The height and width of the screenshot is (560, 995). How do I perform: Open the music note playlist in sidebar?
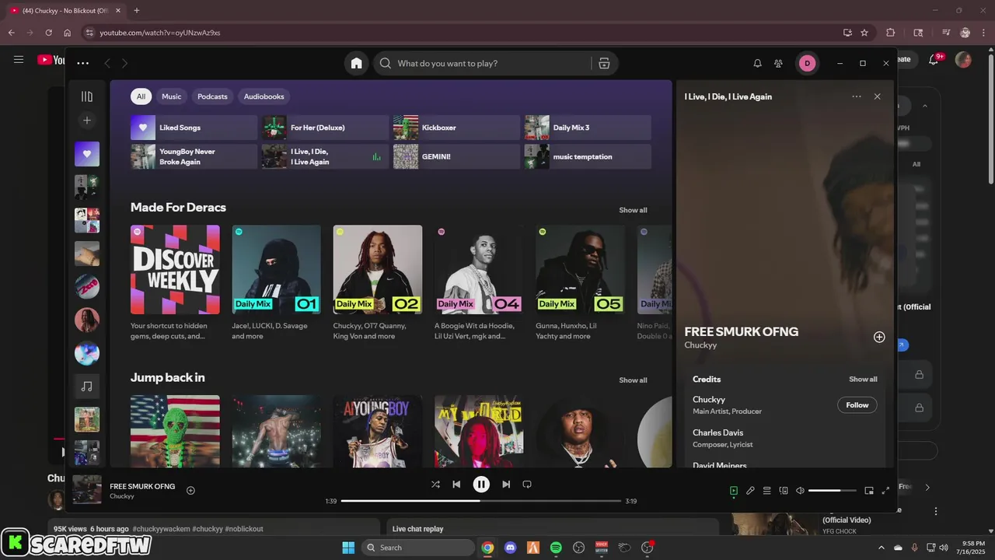click(x=87, y=387)
